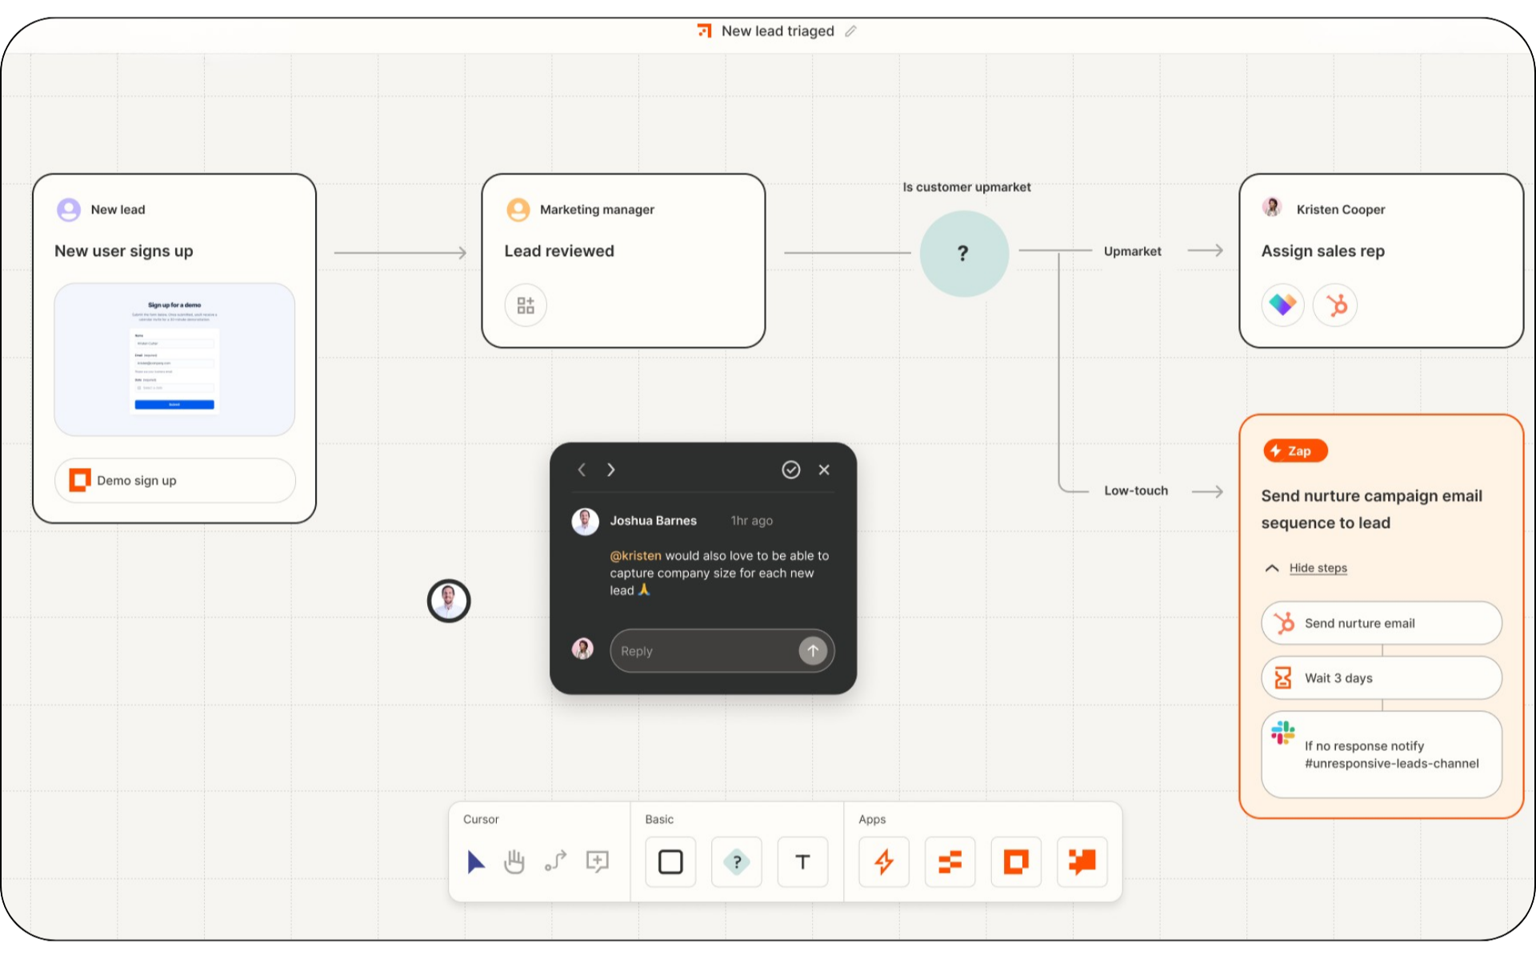1536x959 pixels.
Task: Go to previous comment
Action: (582, 470)
